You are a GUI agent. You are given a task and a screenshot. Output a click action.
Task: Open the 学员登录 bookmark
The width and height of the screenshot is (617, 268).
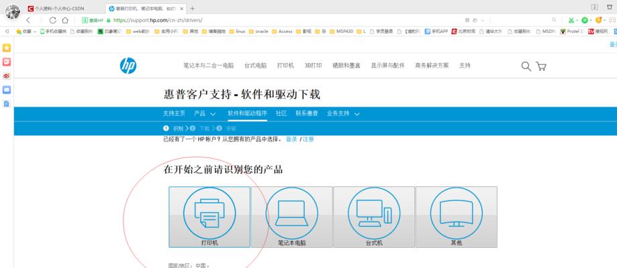[381, 31]
